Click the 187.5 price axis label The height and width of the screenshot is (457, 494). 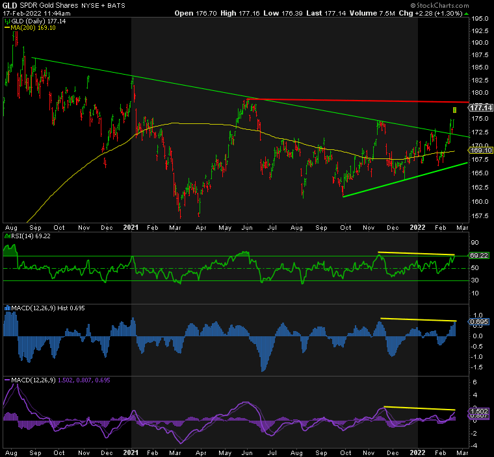pos(480,55)
